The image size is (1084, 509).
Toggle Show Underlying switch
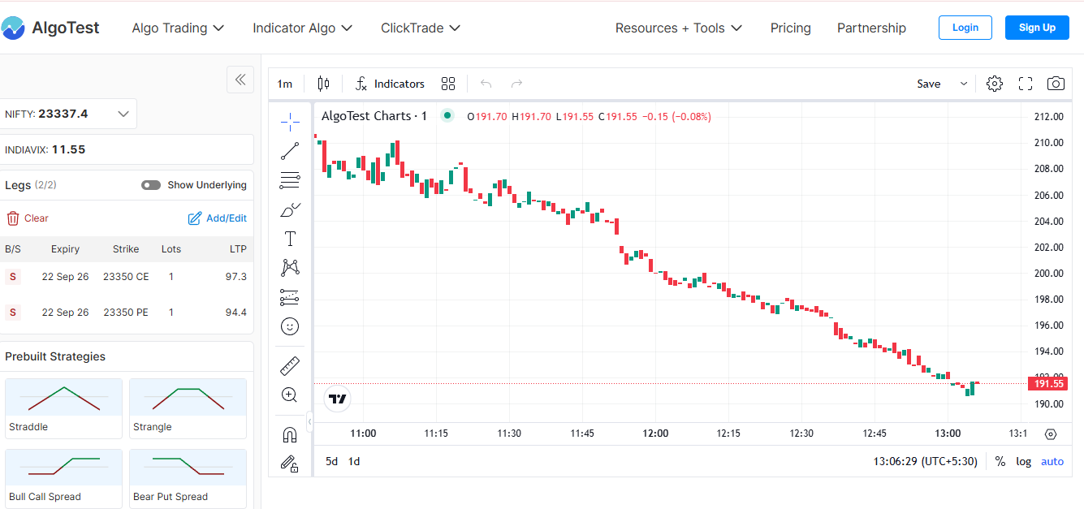151,185
